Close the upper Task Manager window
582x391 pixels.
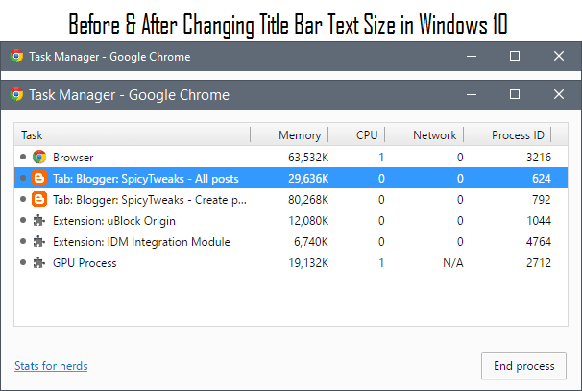click(x=559, y=56)
